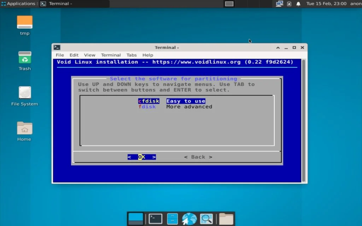Open the Applications menu in the top panel
The height and width of the screenshot is (226, 362).
[18, 4]
